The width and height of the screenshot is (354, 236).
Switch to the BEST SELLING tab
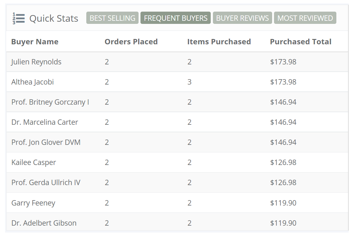(112, 18)
